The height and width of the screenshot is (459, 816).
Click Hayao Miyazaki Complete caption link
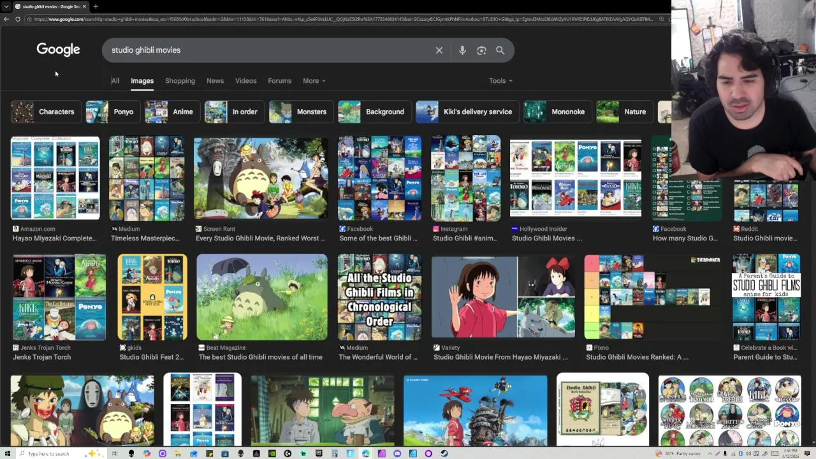coord(55,238)
